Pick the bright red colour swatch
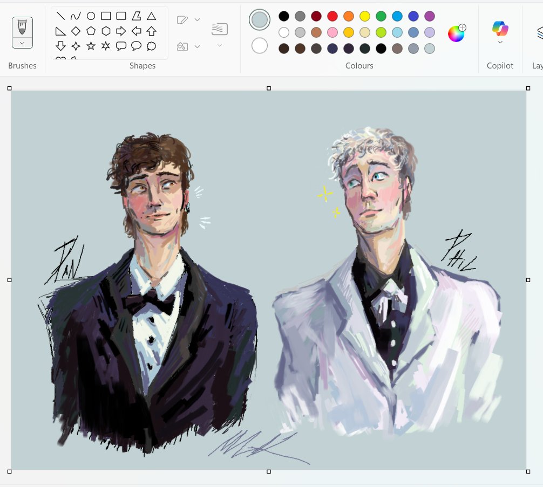 point(332,16)
